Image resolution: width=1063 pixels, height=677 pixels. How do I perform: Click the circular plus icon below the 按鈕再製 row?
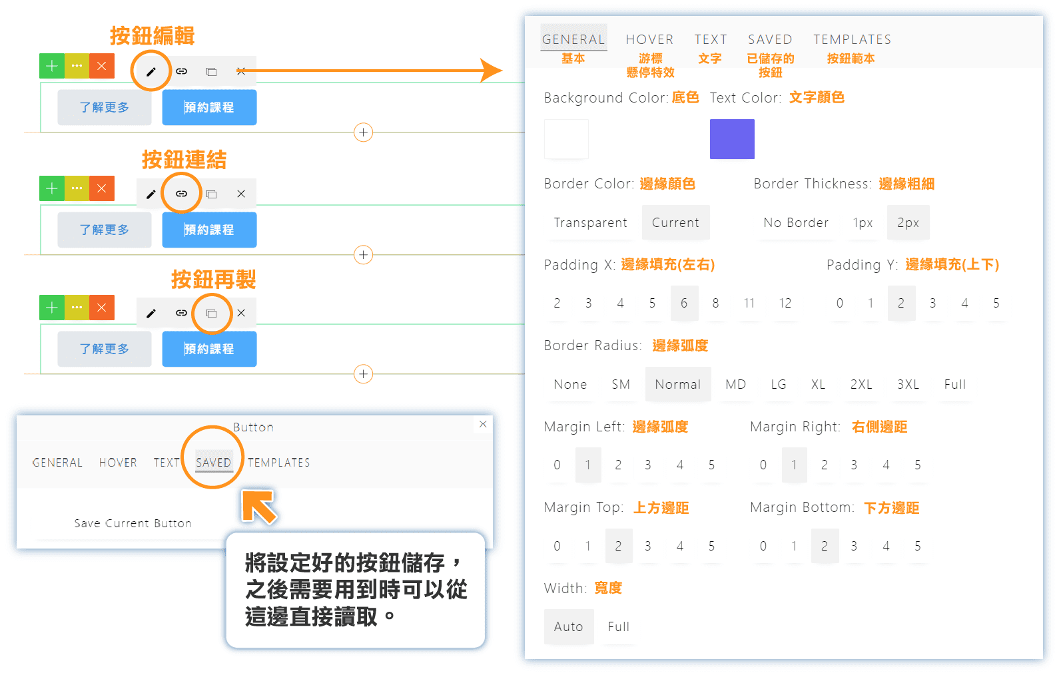click(x=363, y=374)
